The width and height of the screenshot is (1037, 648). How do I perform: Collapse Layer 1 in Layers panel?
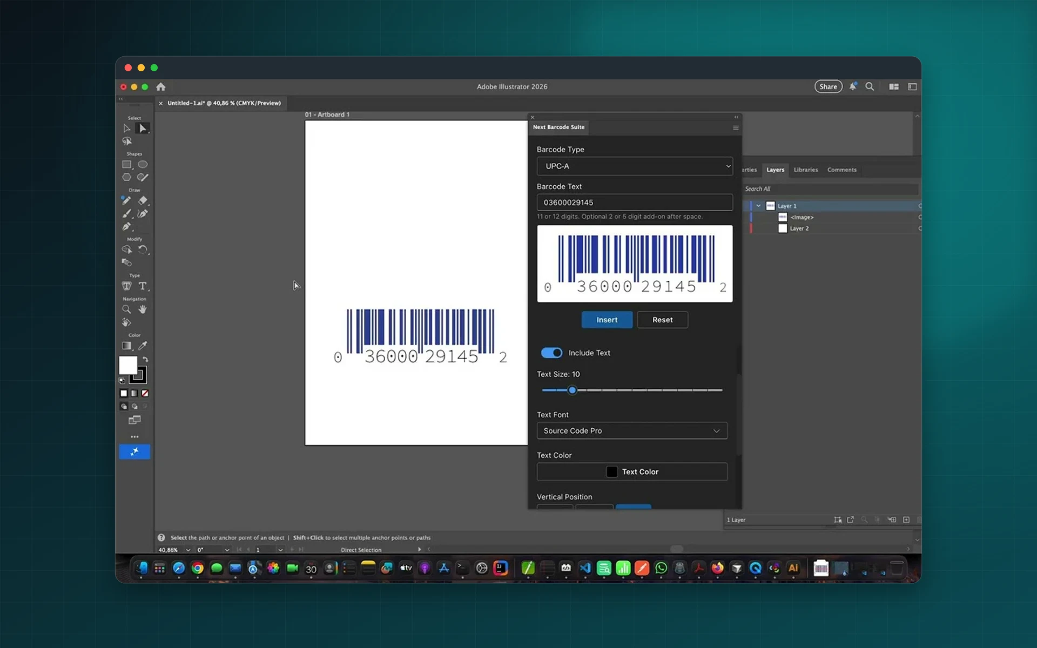(x=758, y=206)
